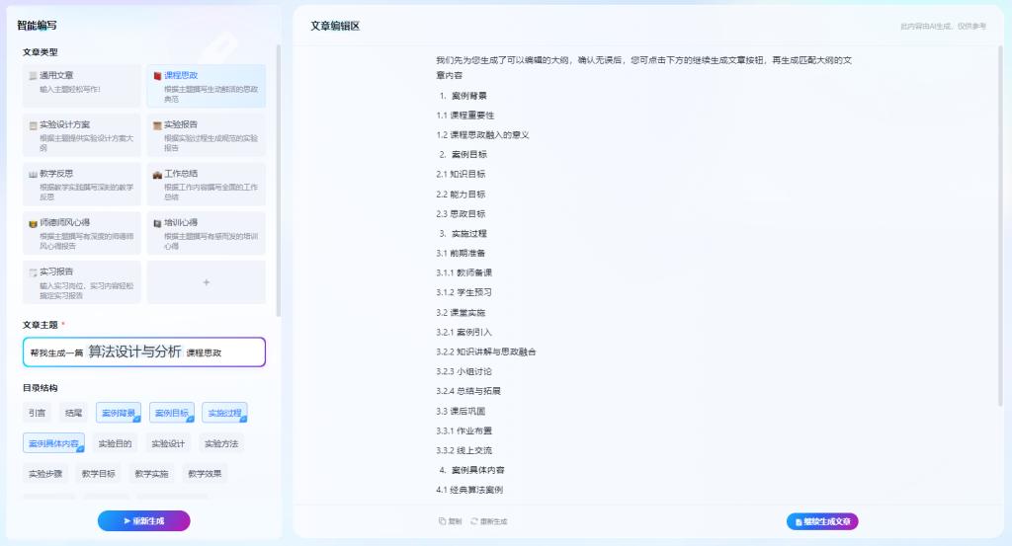This screenshot has height=546, width=1012.
Task: Click the 通用文章 article type icon
Action: click(x=34, y=75)
